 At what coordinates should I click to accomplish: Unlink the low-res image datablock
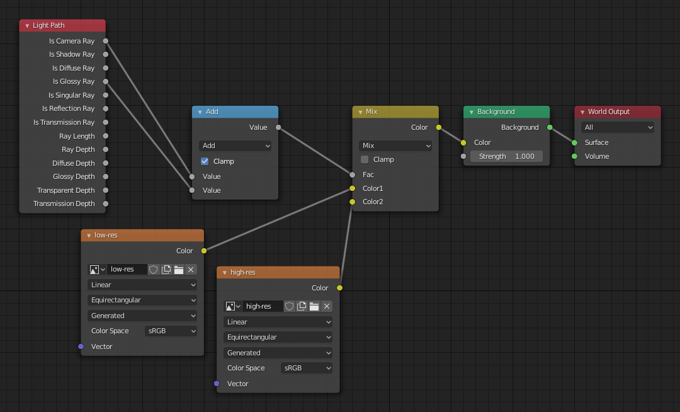pos(190,270)
